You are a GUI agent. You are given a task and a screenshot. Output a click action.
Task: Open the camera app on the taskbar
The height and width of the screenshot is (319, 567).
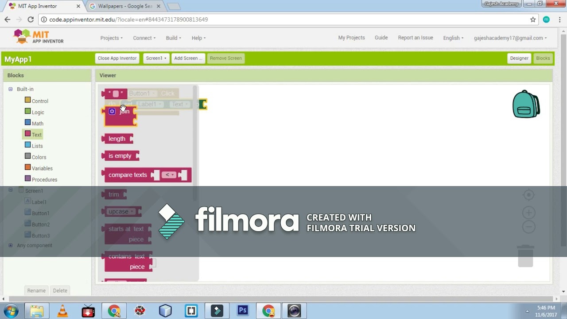point(294,311)
